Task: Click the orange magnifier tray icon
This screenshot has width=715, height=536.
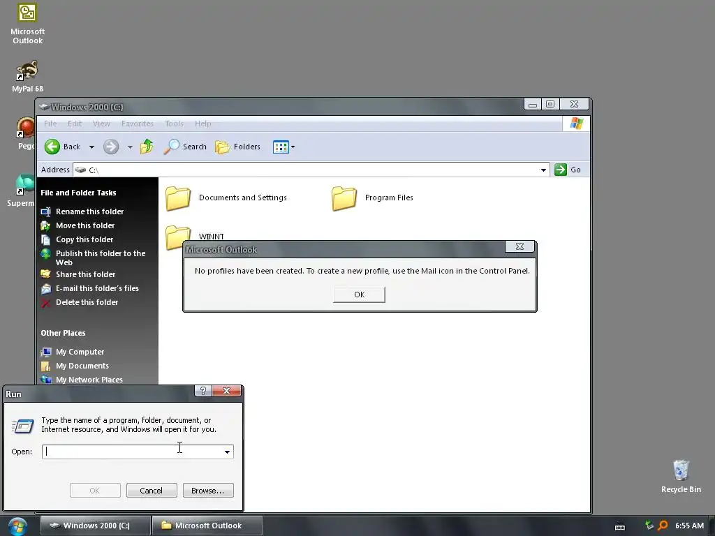Action: tap(663, 526)
